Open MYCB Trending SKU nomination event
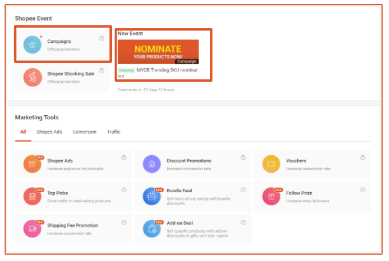Image resolution: width=389 pixels, height=261 pixels. [x=158, y=73]
